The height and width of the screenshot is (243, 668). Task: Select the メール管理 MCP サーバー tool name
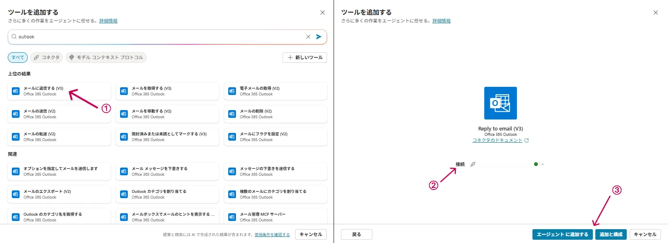(263, 214)
